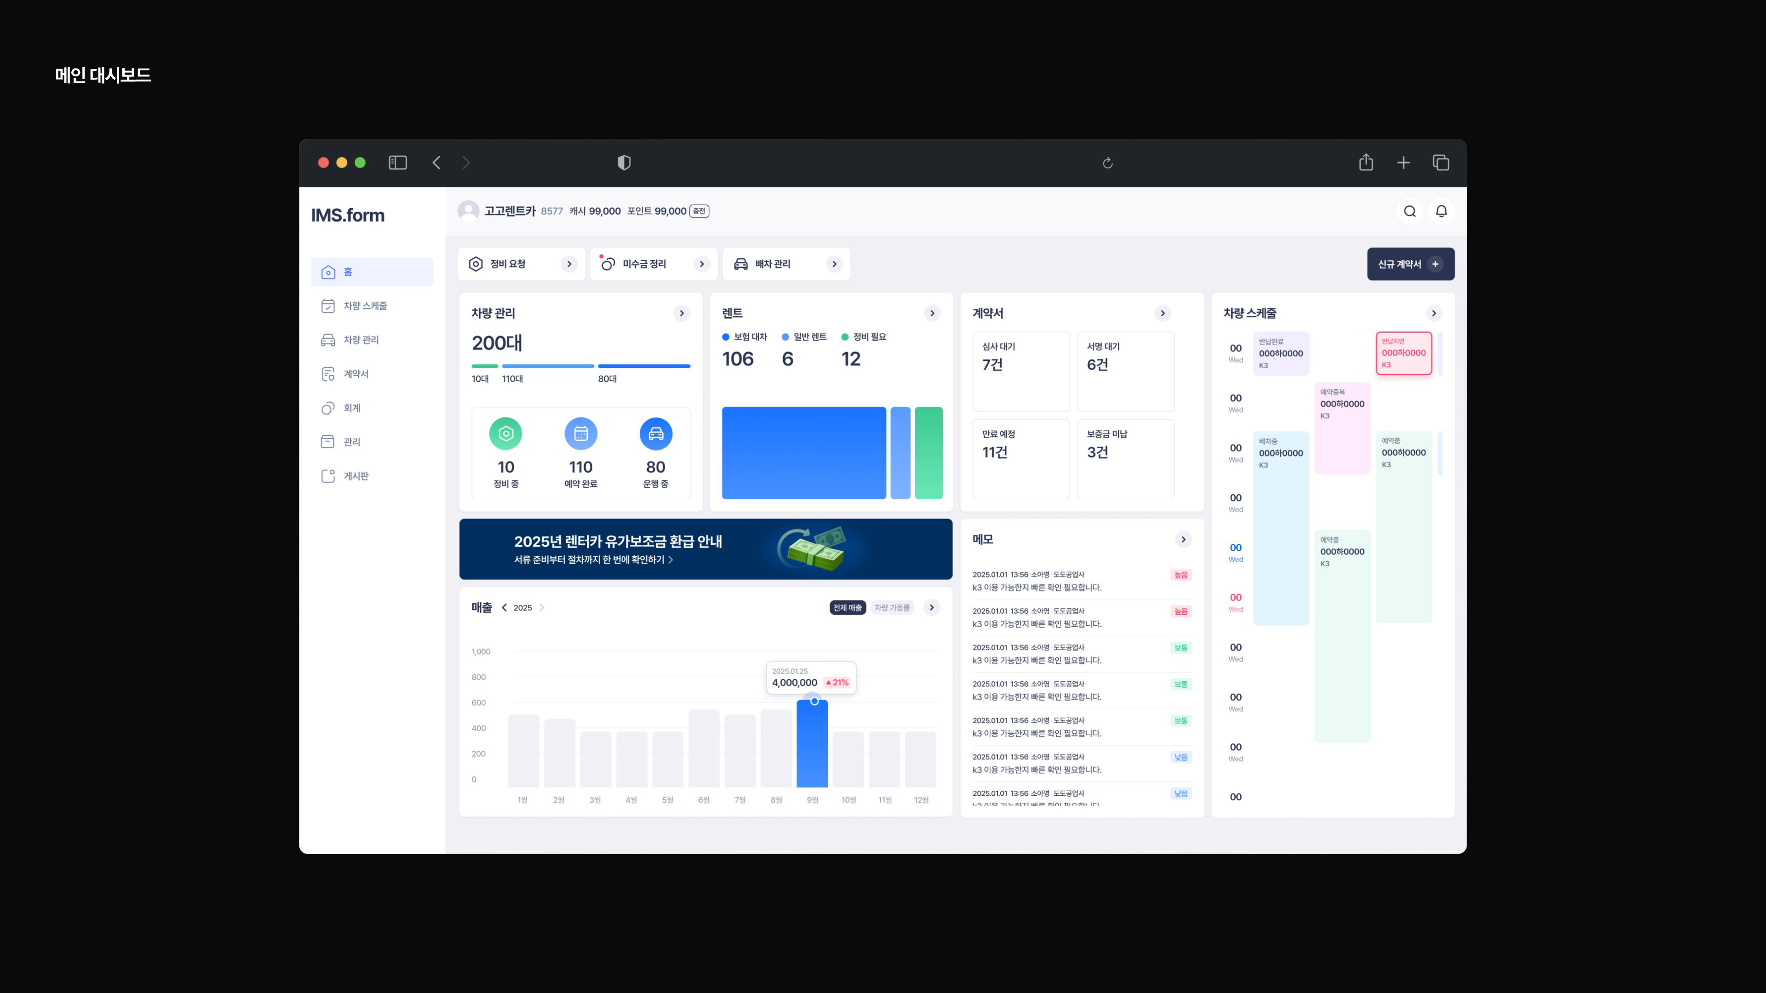Go to previous year before 2025
The height and width of the screenshot is (993, 1766).
[x=504, y=608]
